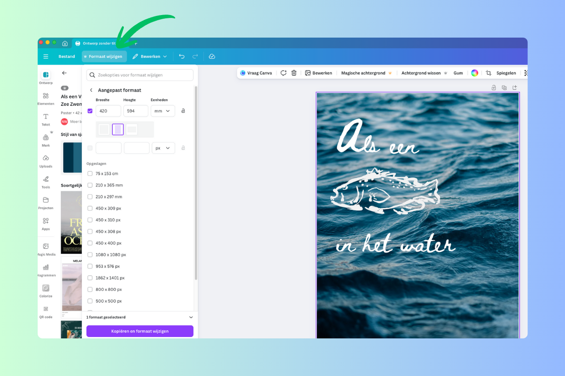Open the mm units dropdown
This screenshot has width=565, height=376.
click(163, 111)
